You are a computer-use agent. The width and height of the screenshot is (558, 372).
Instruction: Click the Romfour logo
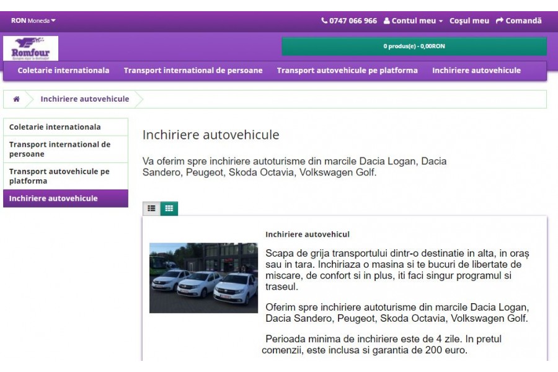click(x=30, y=48)
